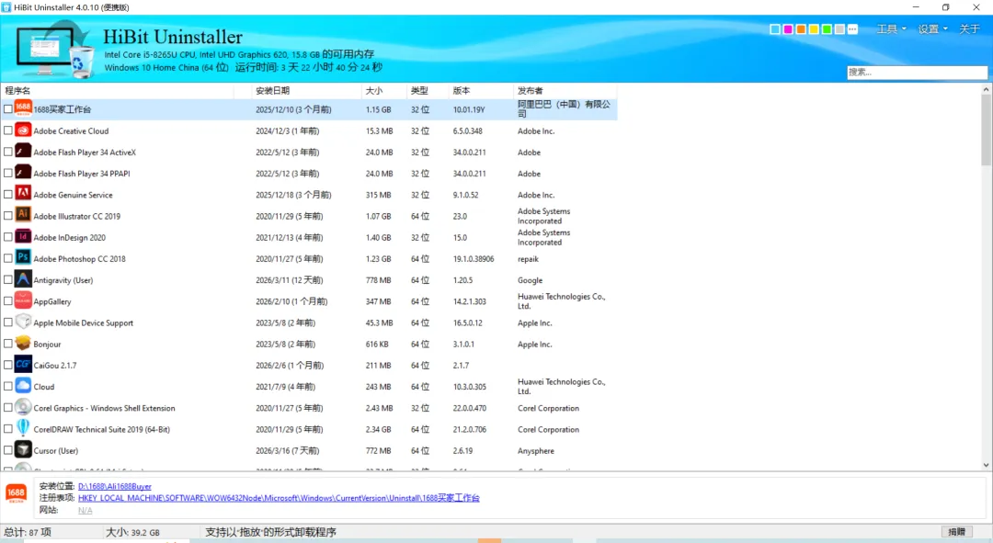
Task: Tick the Adobe Photoshop CC 2018 checkbox
Action: (7, 258)
